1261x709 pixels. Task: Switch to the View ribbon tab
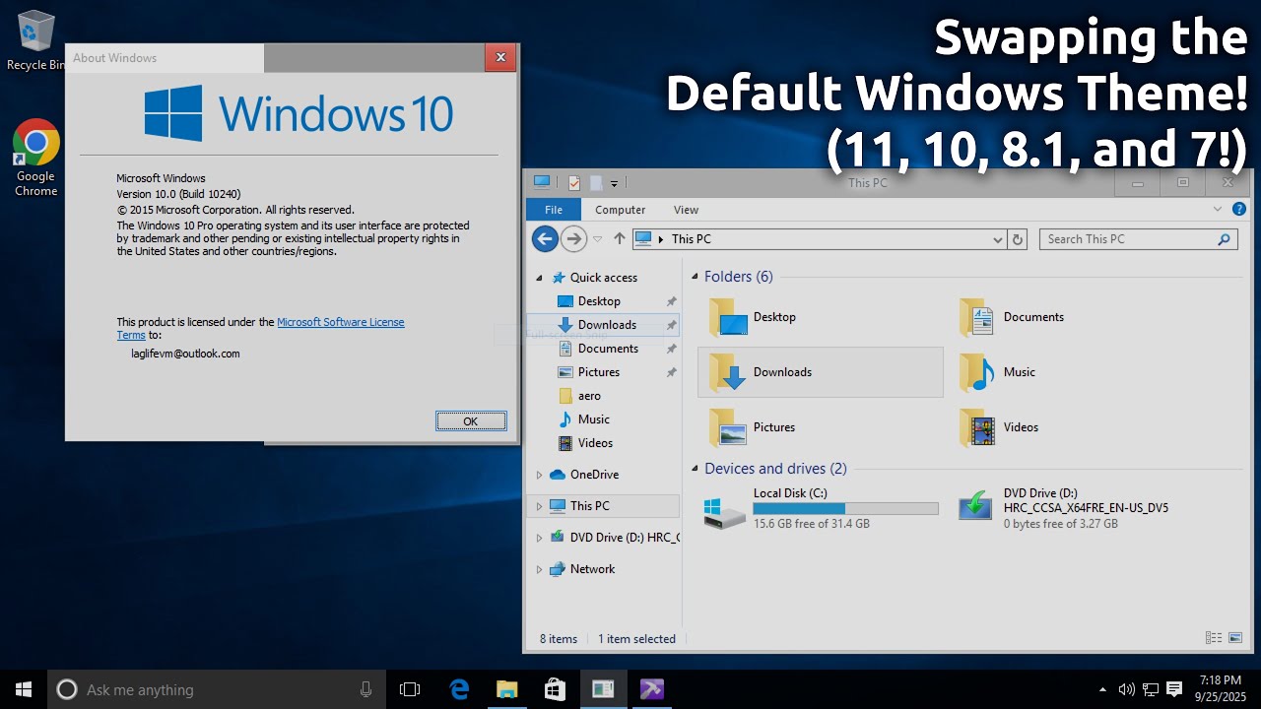pos(687,210)
